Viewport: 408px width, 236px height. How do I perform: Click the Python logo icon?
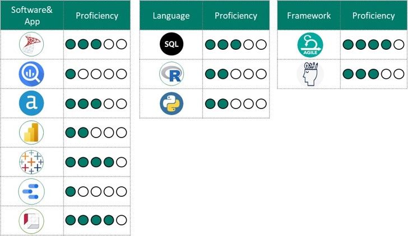coord(171,103)
